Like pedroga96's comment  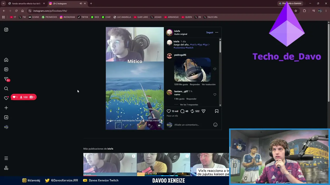click(x=215, y=69)
